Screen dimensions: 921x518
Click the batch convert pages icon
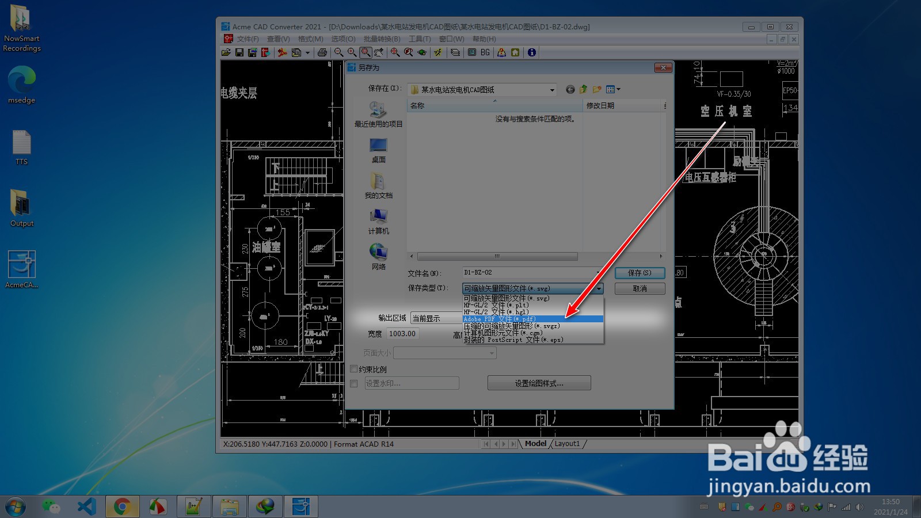[296, 52]
